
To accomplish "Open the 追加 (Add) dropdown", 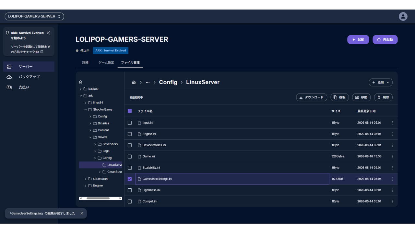I will [x=381, y=83].
